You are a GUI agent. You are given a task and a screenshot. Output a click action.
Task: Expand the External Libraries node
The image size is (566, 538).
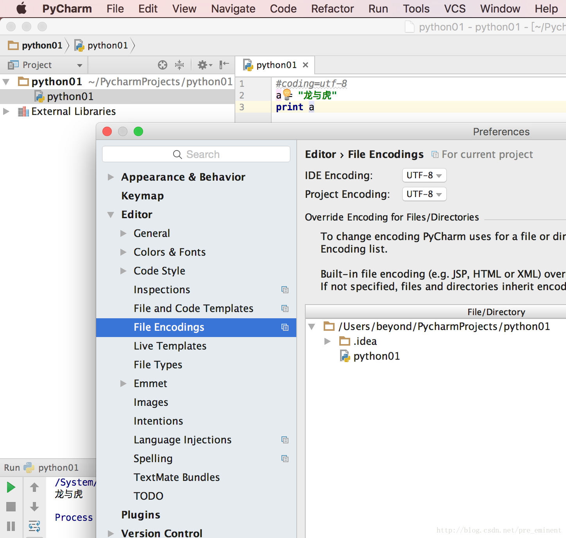(6, 111)
